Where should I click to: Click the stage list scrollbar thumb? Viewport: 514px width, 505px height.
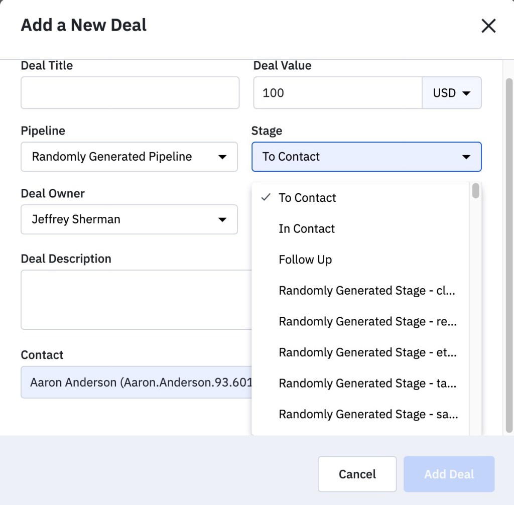coord(475,191)
